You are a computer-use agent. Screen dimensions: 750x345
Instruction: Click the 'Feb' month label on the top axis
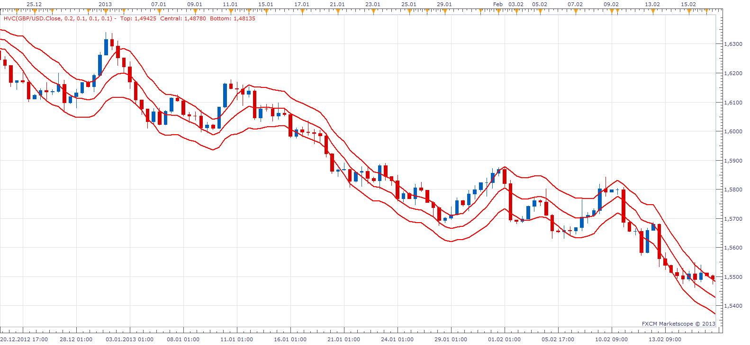click(x=498, y=4)
